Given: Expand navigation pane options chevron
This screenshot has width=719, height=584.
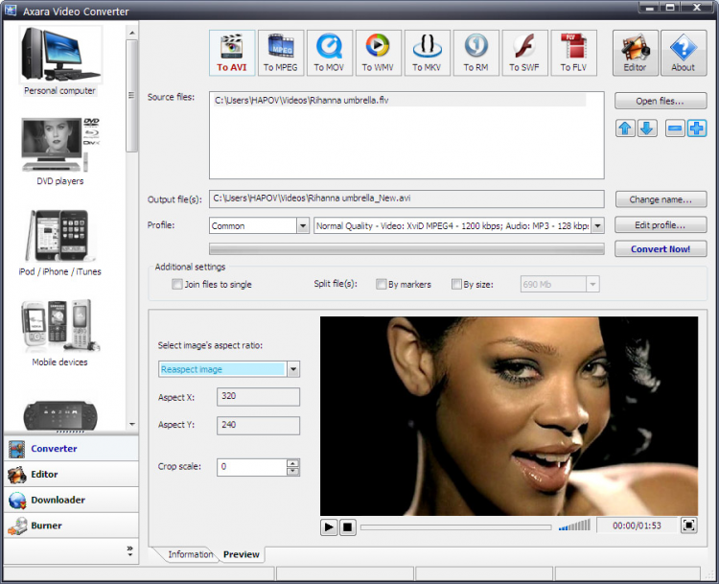Looking at the screenshot, I should (129, 551).
